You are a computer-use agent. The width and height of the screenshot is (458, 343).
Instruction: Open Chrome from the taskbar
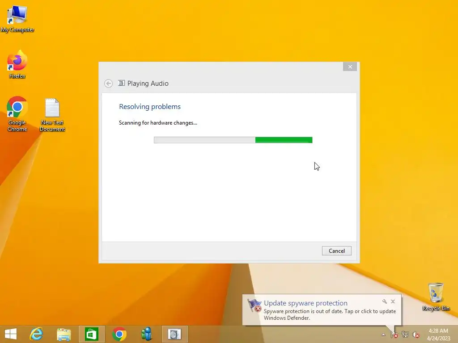click(x=119, y=334)
